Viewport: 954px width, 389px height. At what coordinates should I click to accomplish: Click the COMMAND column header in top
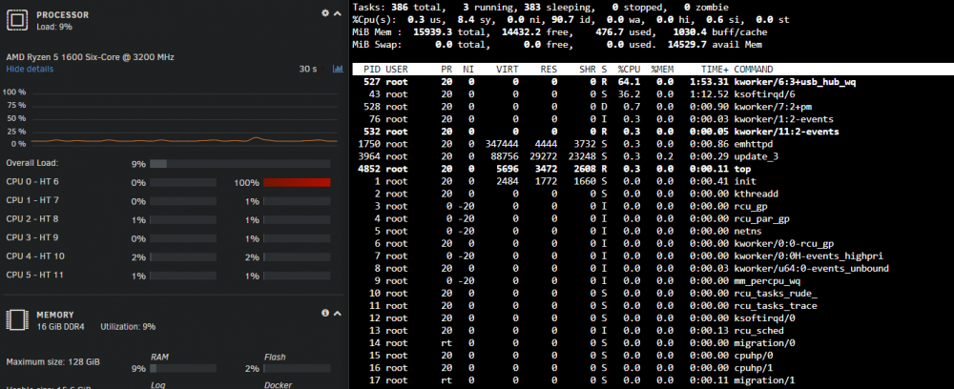click(x=754, y=70)
